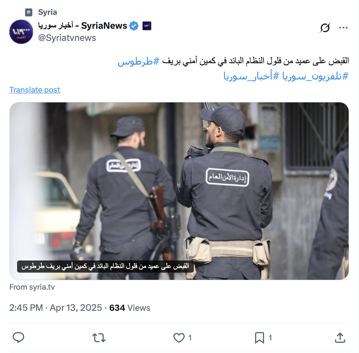Like the post with heart icon
The width and height of the screenshot is (359, 353).
179,338
